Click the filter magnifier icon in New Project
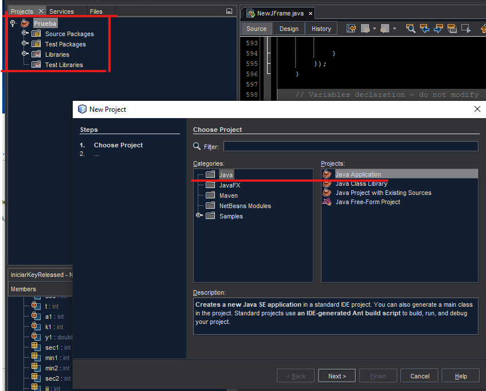This screenshot has width=486, height=391. [x=197, y=146]
